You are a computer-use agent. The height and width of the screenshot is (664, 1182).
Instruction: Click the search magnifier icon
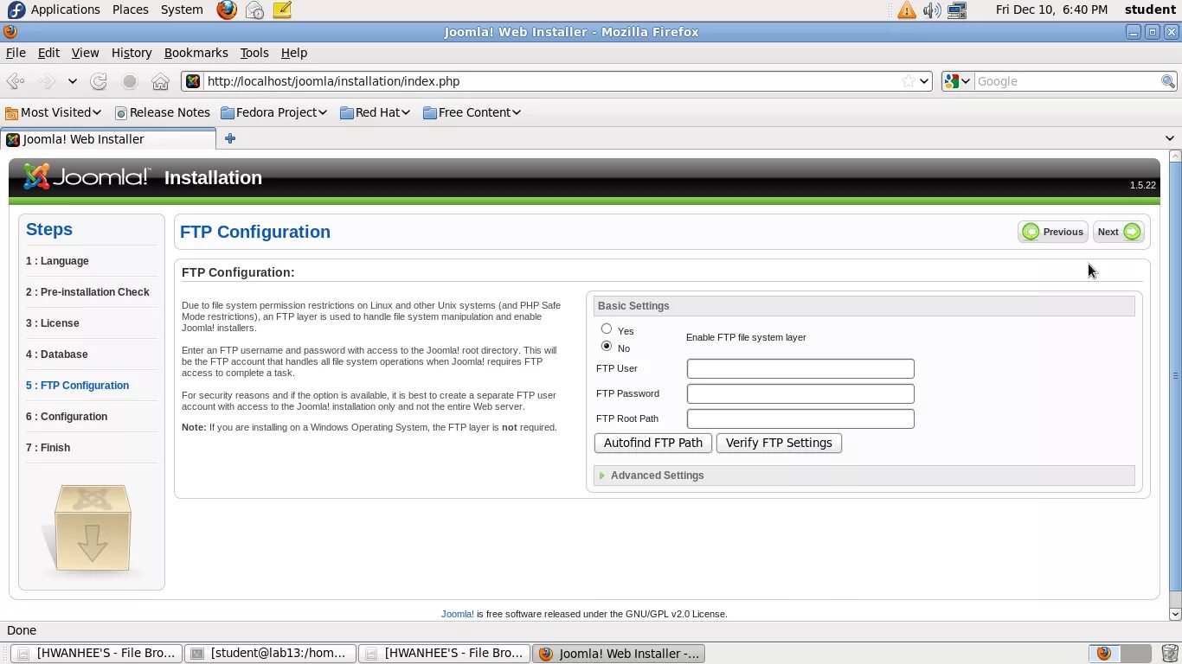click(x=1168, y=81)
